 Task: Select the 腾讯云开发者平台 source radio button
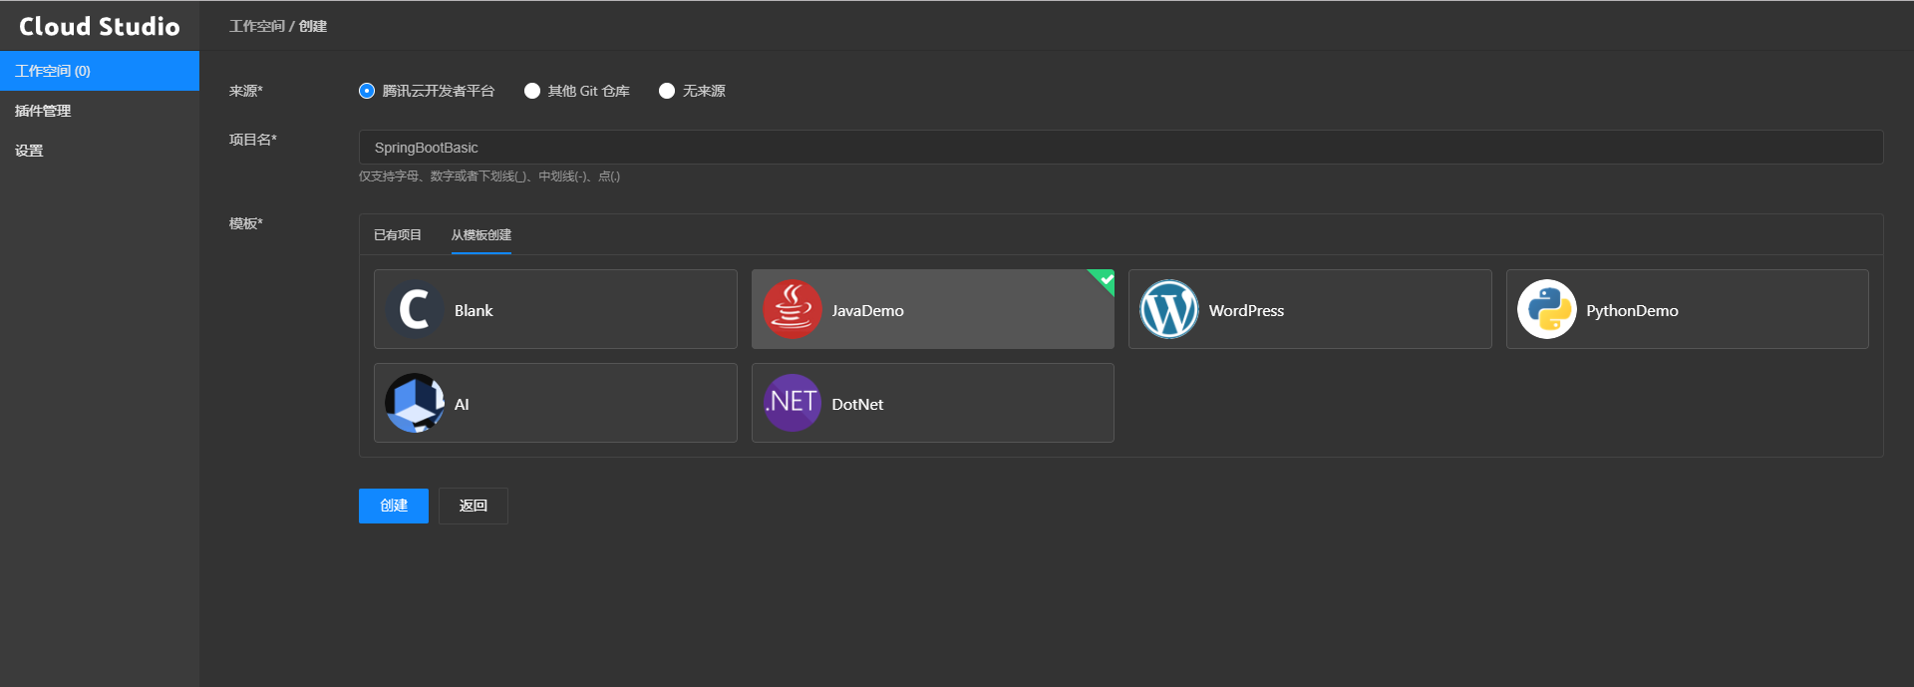click(x=367, y=91)
